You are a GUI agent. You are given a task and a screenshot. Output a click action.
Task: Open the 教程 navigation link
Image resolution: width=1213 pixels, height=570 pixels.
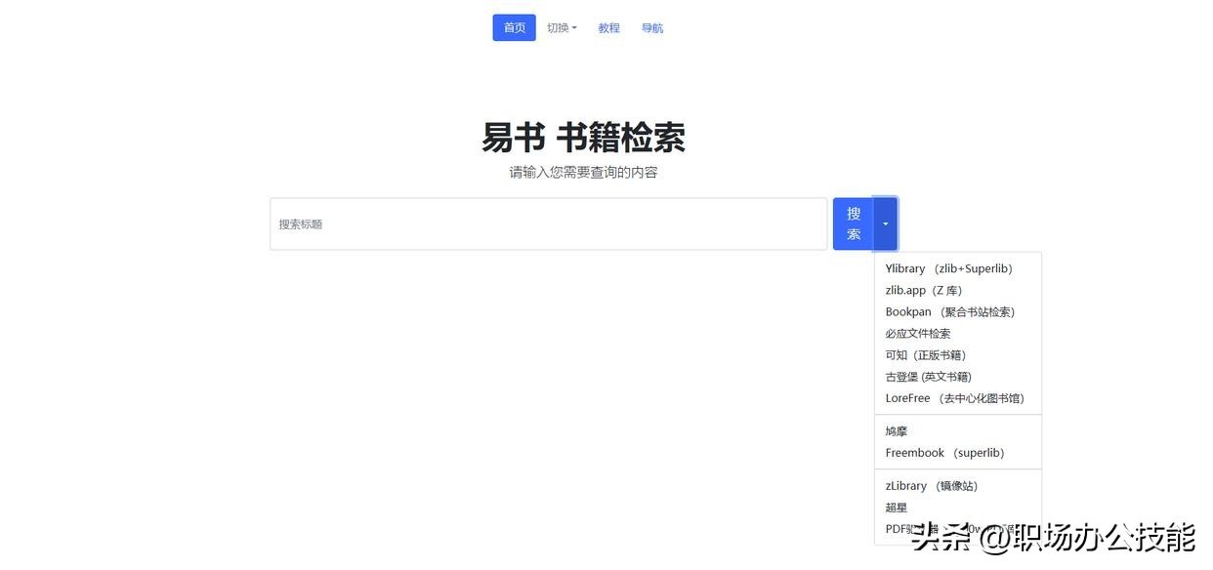point(608,28)
